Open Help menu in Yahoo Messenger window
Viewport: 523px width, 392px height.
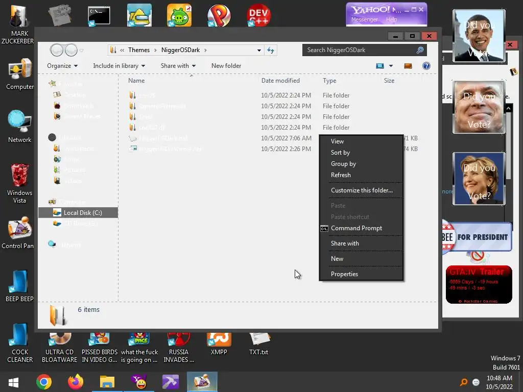coord(392,19)
